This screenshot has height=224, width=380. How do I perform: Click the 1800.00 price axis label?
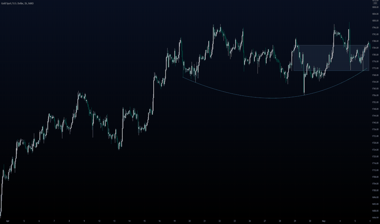click(x=375, y=21)
